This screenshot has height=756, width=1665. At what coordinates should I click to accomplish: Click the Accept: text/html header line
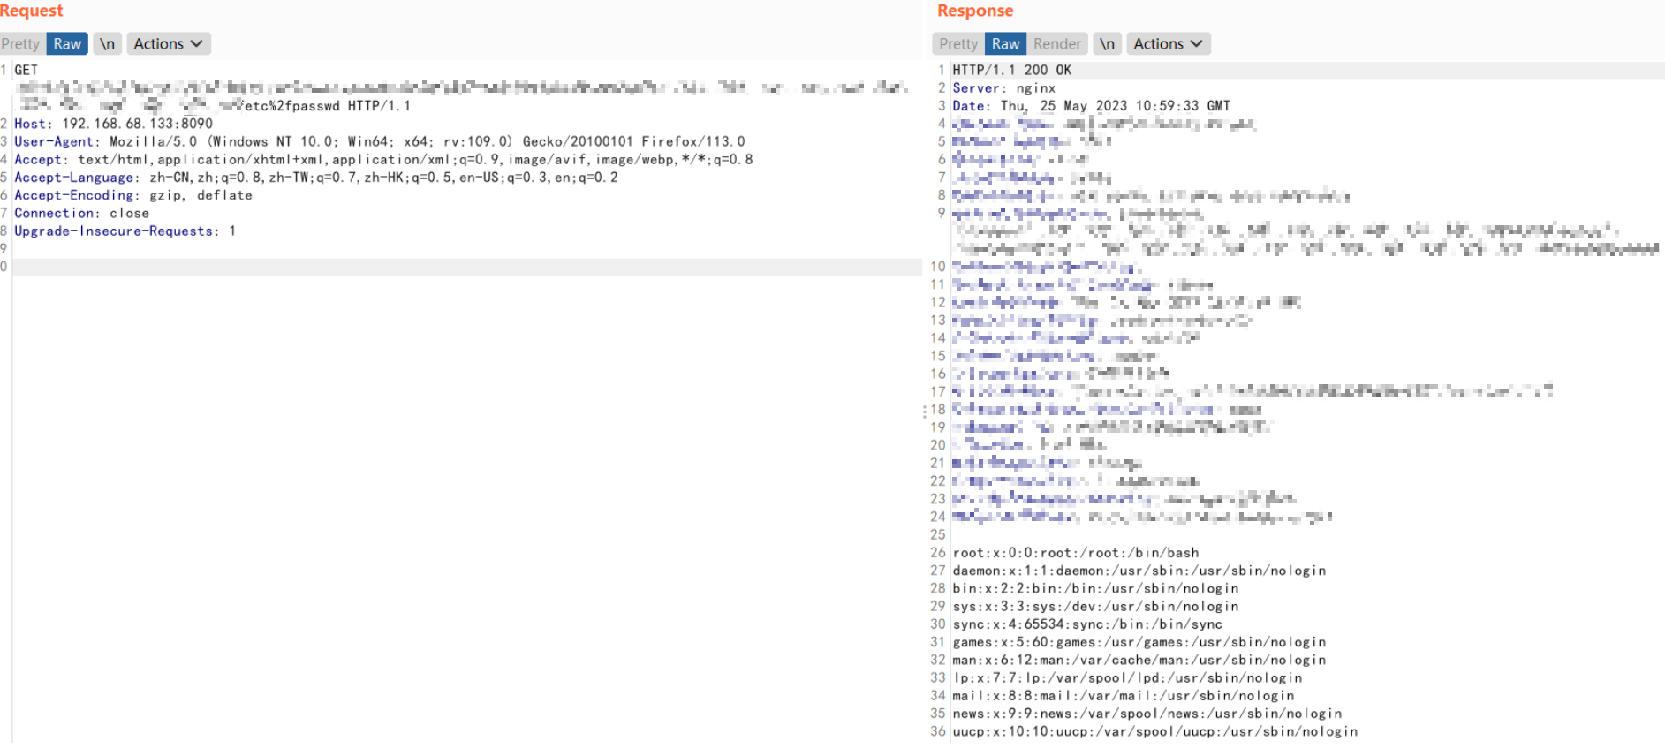(383, 160)
